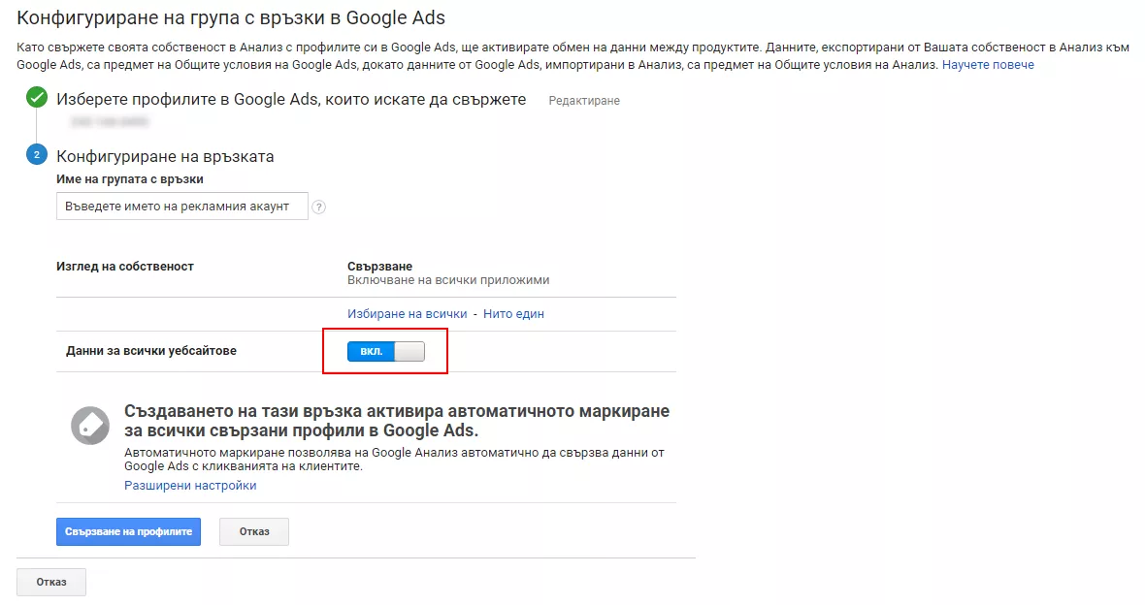This screenshot has height=605, width=1145.
Task: Click Избиране на всички link
Action: (x=407, y=314)
